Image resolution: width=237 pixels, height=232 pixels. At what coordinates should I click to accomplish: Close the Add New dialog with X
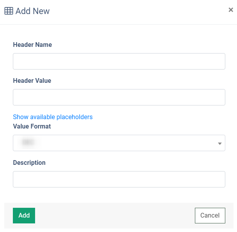pos(231,10)
